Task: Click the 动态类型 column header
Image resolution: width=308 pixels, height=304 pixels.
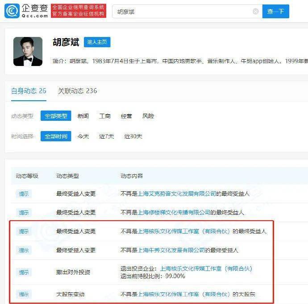Action: pos(67,176)
